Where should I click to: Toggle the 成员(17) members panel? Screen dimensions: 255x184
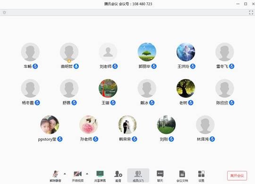click(138, 175)
